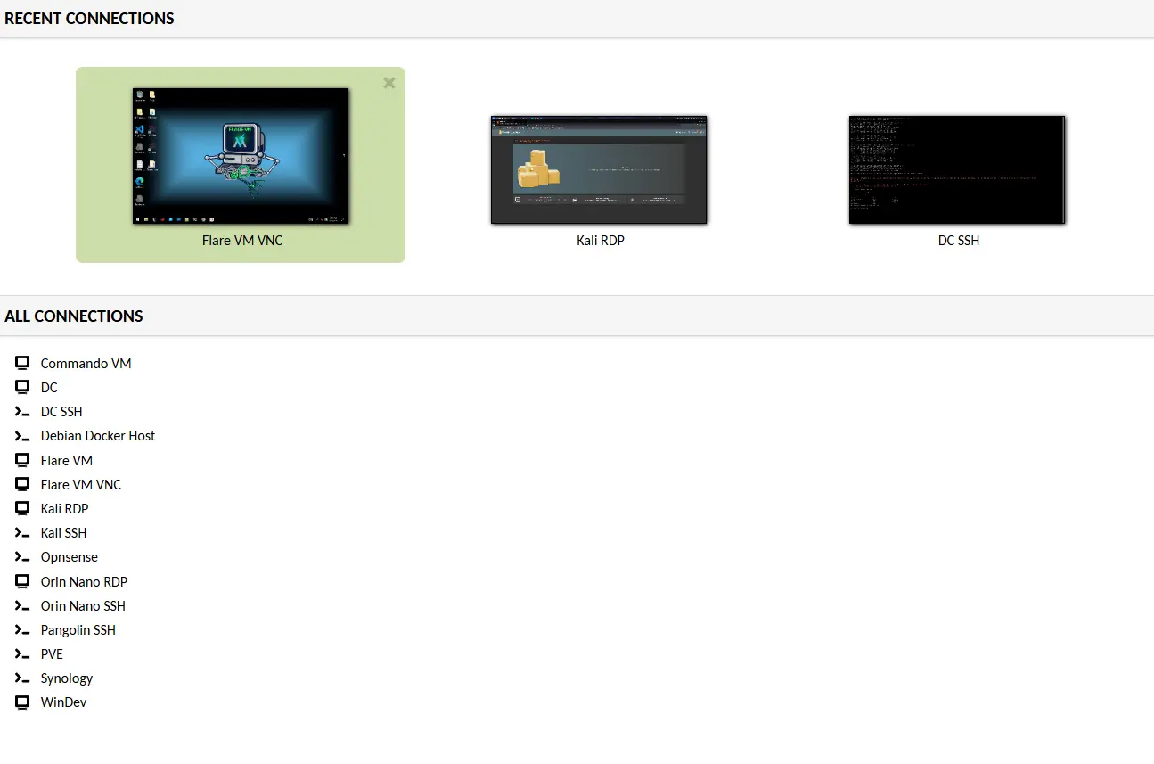Viewport: 1154px width, 764px height.
Task: Click the terminal icon beside Debian Docker Host
Action: point(22,436)
